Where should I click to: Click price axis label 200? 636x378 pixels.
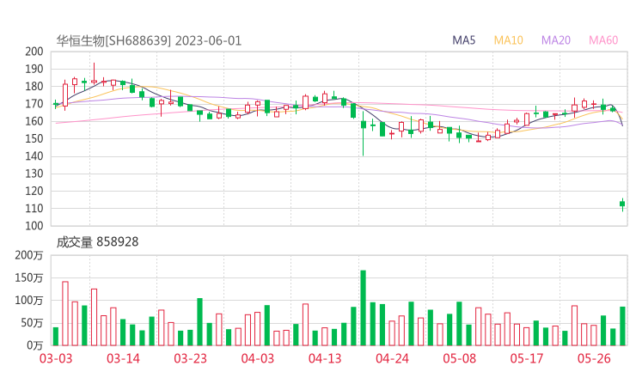tap(34, 52)
